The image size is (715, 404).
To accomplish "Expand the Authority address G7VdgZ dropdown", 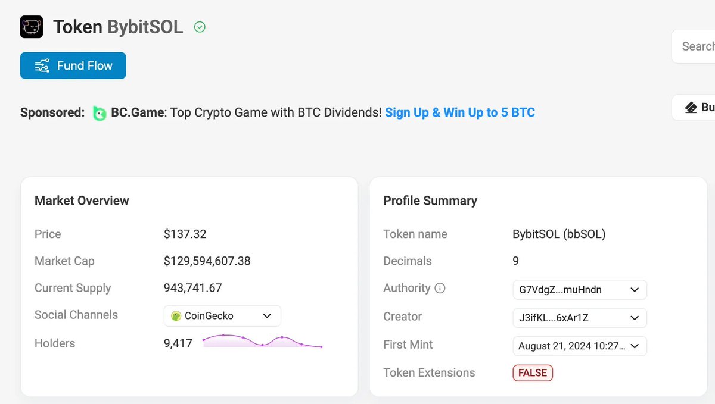I will 580,290.
